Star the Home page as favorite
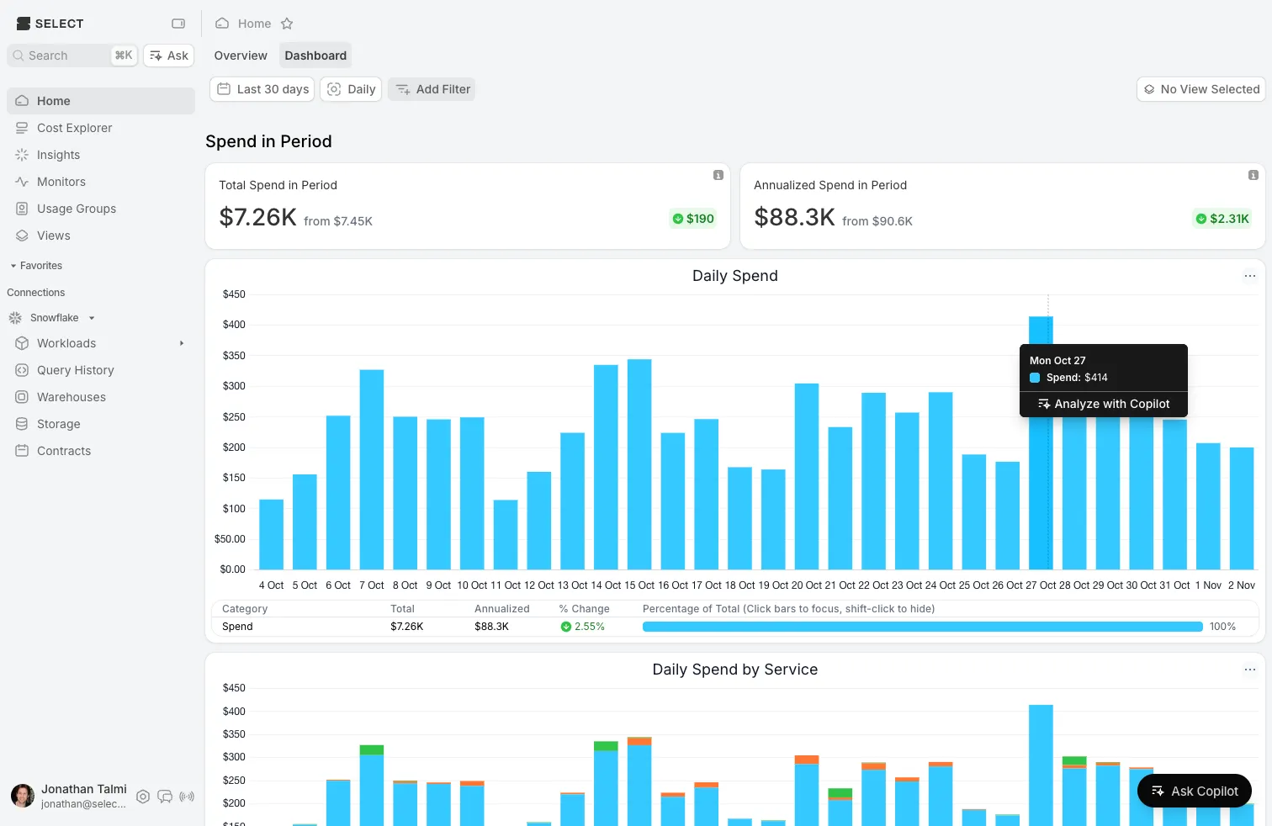The image size is (1272, 826). 287,24
